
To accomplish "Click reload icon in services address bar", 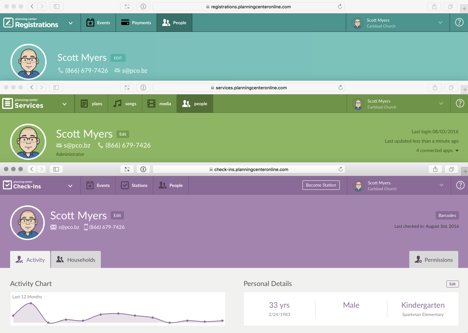I will (x=340, y=87).
